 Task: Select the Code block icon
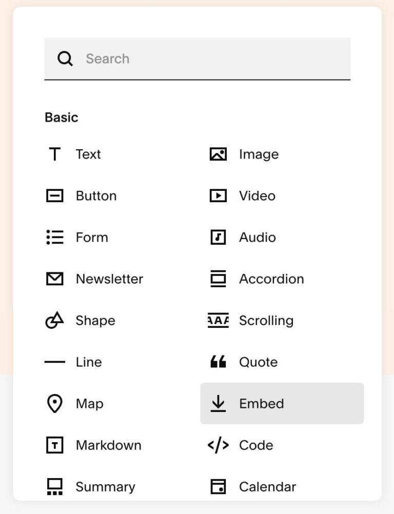click(x=218, y=445)
